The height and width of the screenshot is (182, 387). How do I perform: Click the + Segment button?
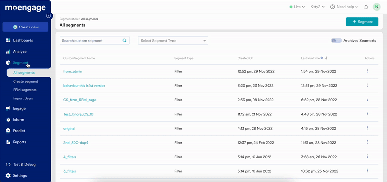coord(362,22)
